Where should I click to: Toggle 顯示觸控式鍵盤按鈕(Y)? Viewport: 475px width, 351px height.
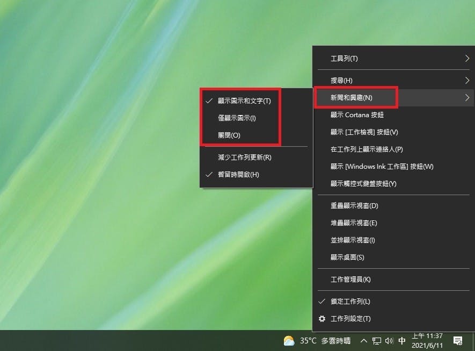tap(393, 184)
